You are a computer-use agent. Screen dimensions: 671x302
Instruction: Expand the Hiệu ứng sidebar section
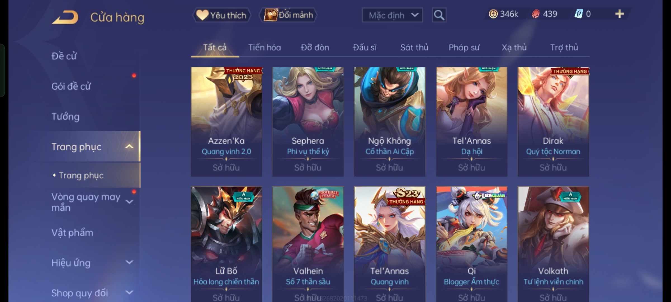coord(129,262)
